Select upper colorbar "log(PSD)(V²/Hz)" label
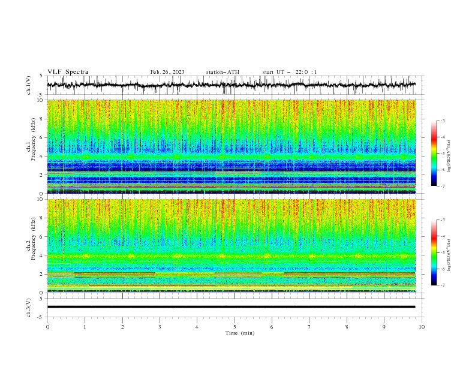 tap(449, 157)
